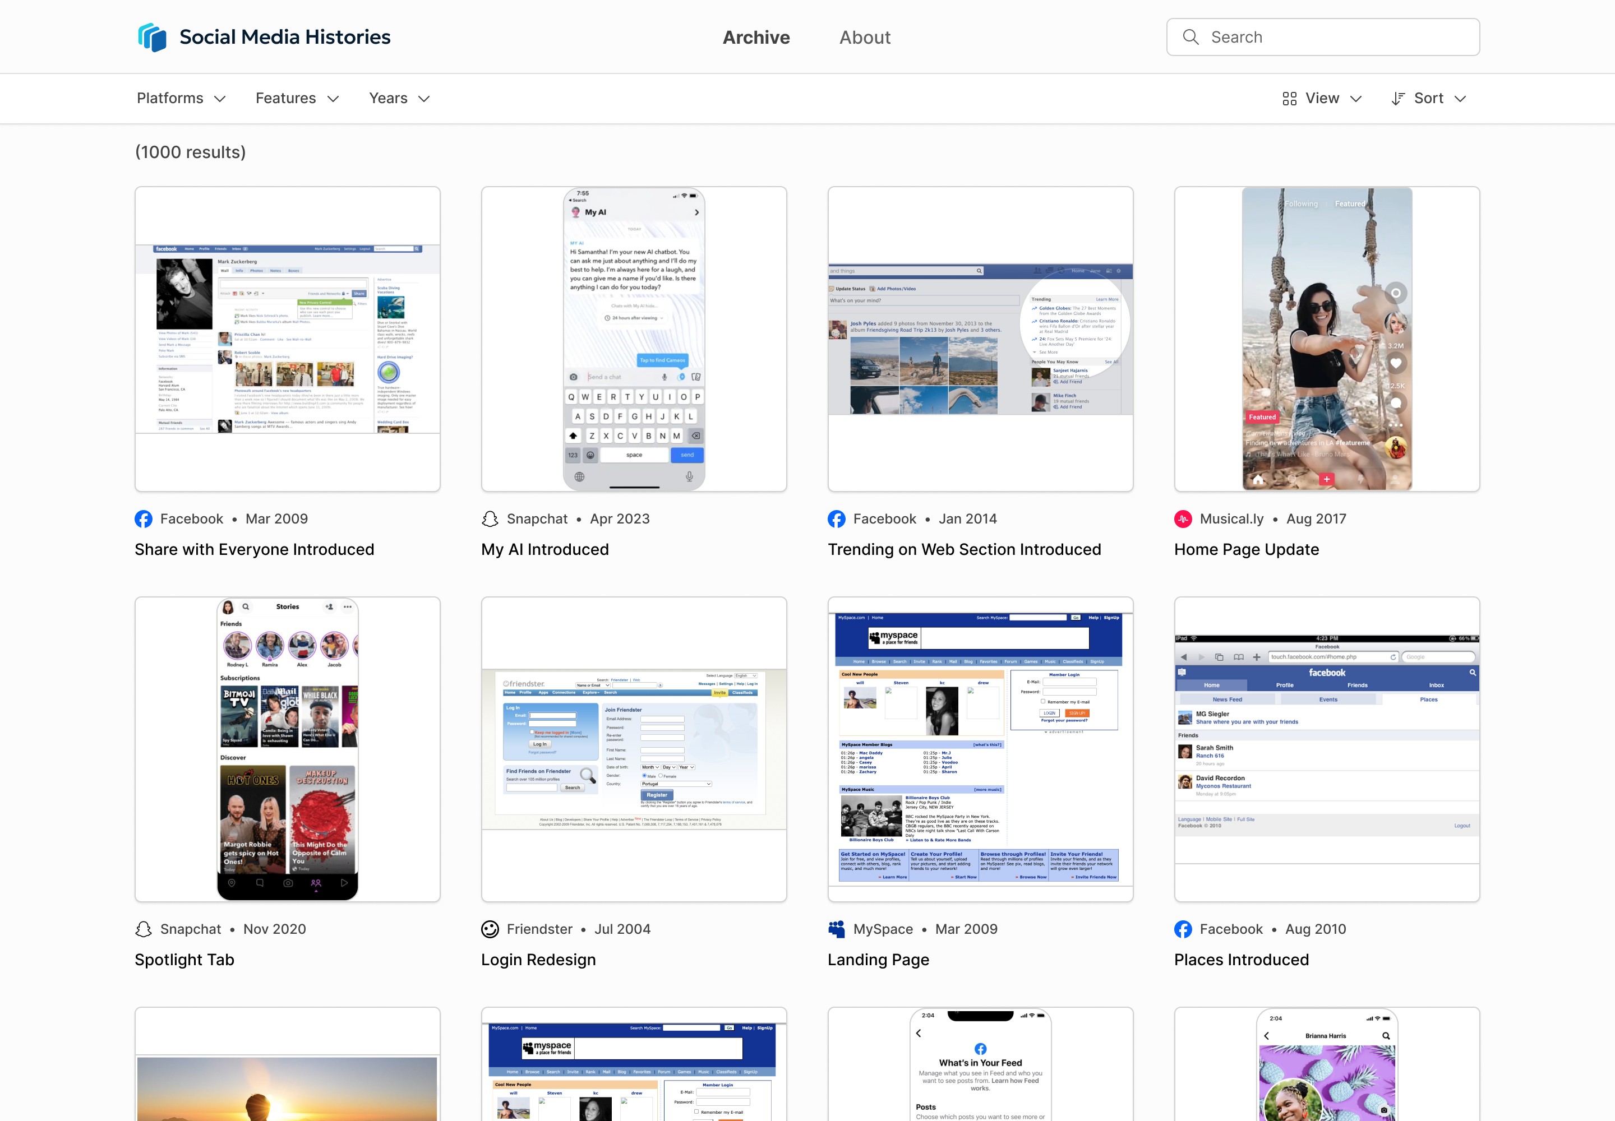Click the Facebook icon beside Mar 2009

click(144, 519)
